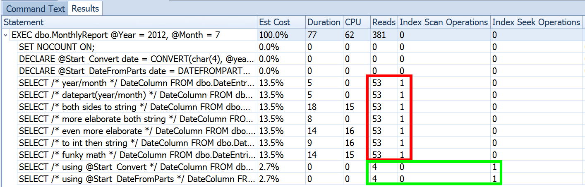The image size is (585, 187).
Task: Collapse the EXEC dbo.MonthlyReport row
Action: pos(6,35)
